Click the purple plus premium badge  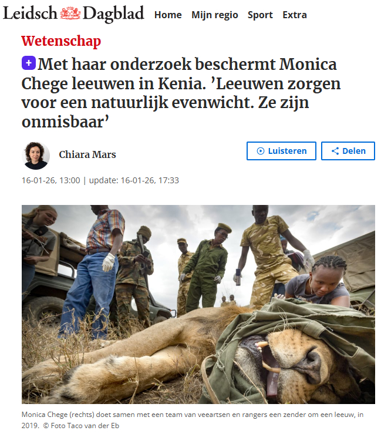click(29, 63)
